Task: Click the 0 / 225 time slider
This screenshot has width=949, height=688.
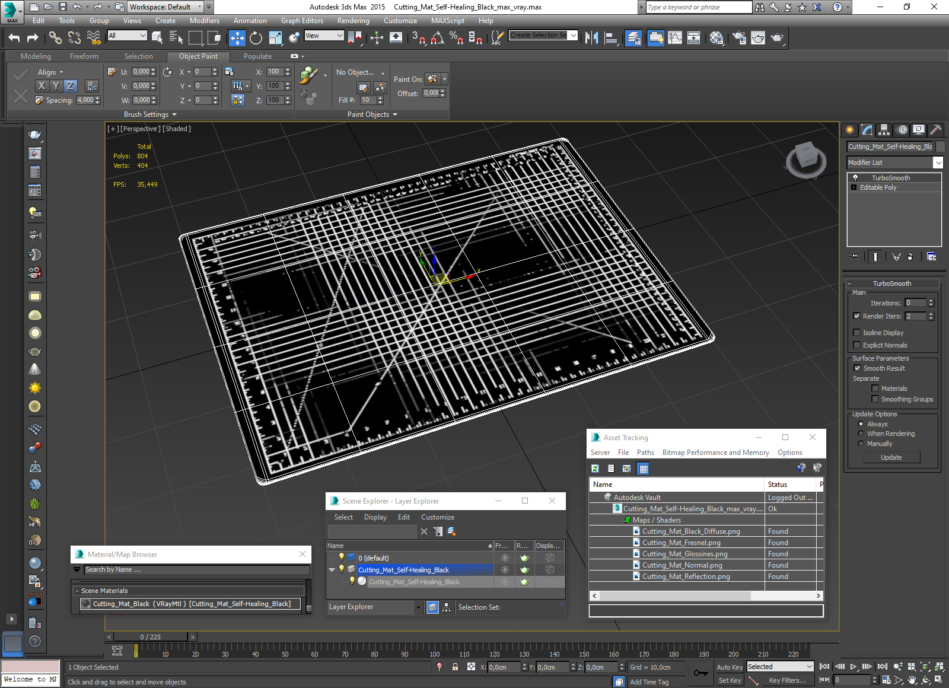Action: 151,637
